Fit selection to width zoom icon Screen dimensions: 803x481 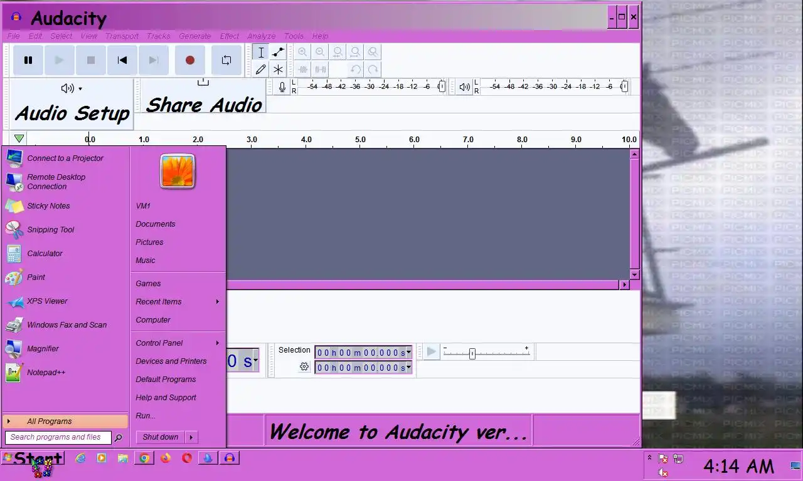point(338,53)
